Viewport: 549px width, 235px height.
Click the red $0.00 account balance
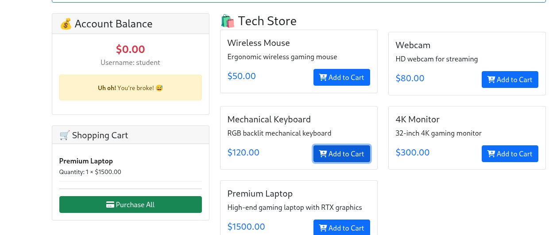pos(130,49)
